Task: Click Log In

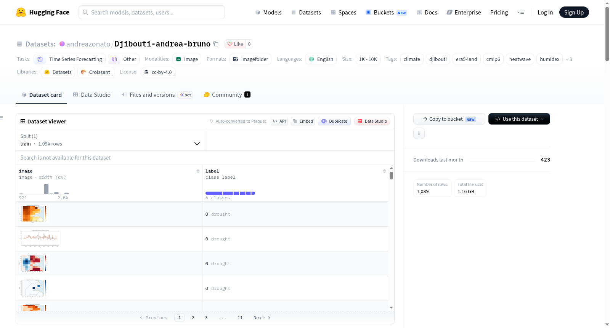Action: [545, 12]
